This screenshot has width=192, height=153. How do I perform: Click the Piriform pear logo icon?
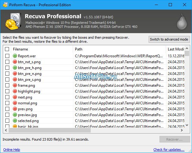click(x=182, y=22)
